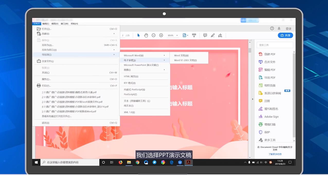Open the 组织页面 tool
Image resolution: width=328 pixels, height=175 pixels.
[x=267, y=85]
